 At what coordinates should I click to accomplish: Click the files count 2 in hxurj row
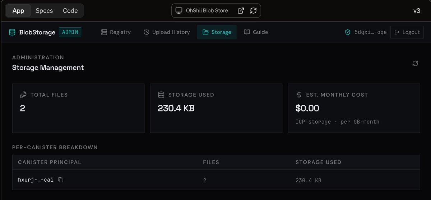pyautogui.click(x=205, y=180)
